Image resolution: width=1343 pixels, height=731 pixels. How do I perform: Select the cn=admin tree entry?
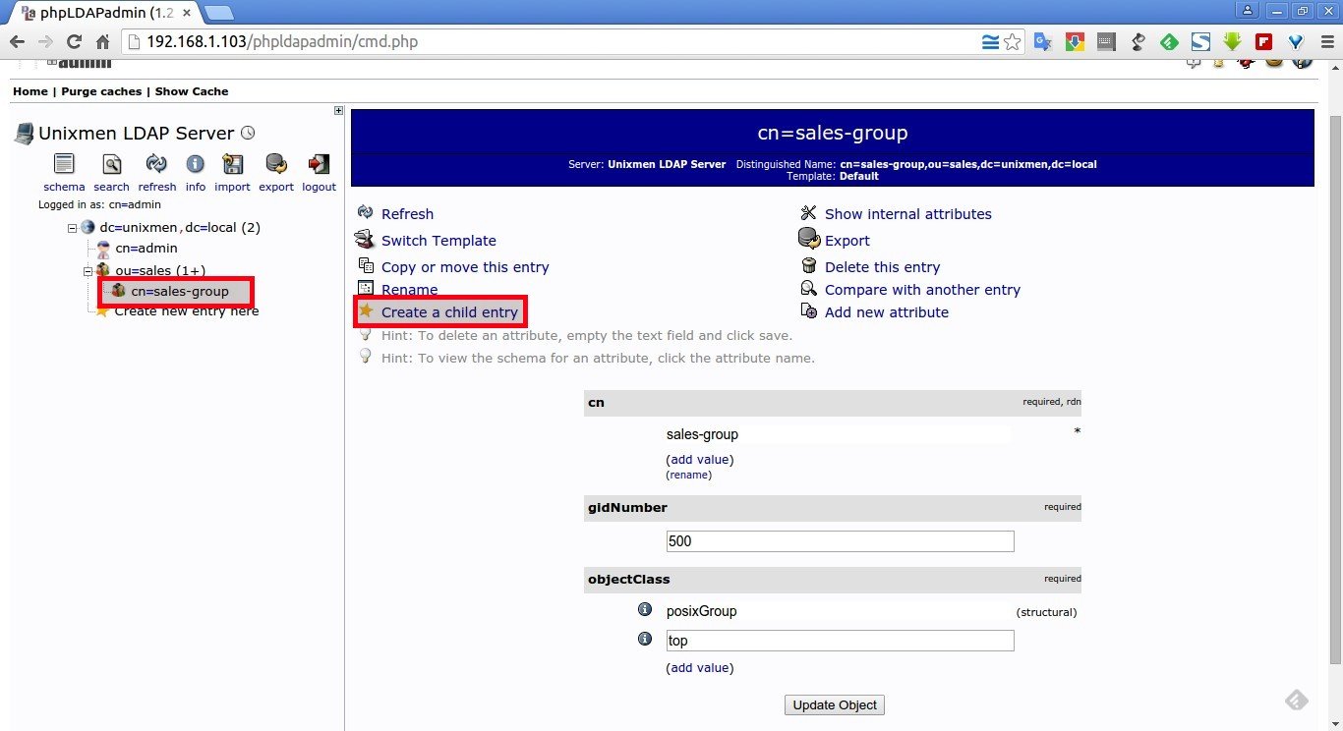coord(146,249)
